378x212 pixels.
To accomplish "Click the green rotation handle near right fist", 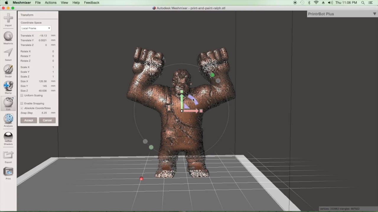I will (212, 75).
